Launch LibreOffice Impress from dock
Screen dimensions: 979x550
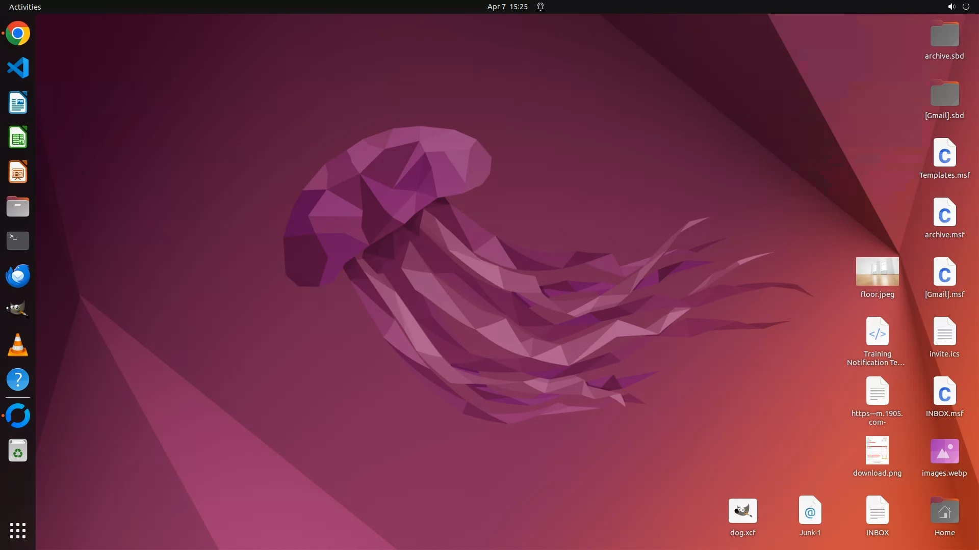click(x=18, y=172)
